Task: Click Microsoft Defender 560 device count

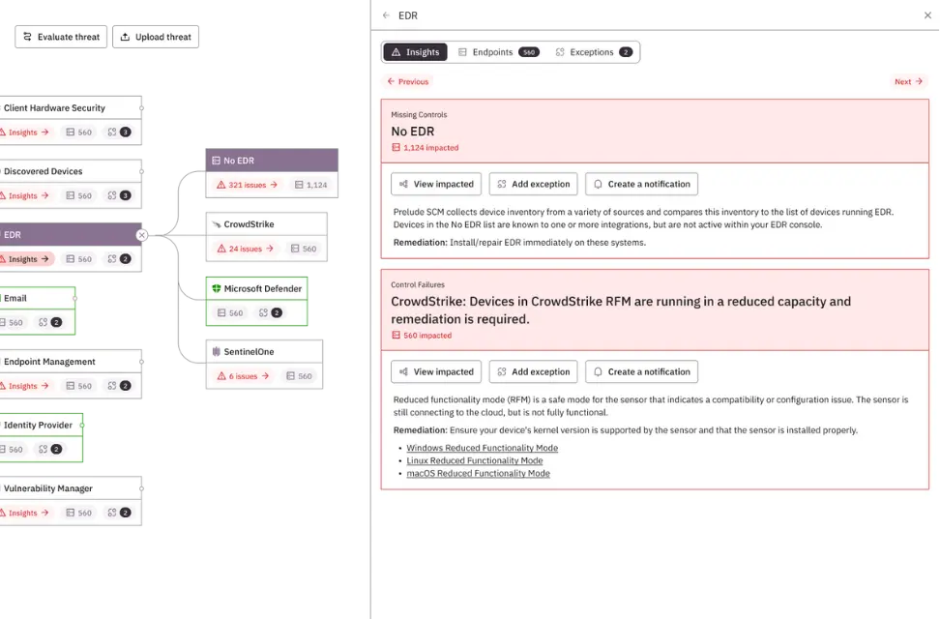Action: tap(230, 313)
